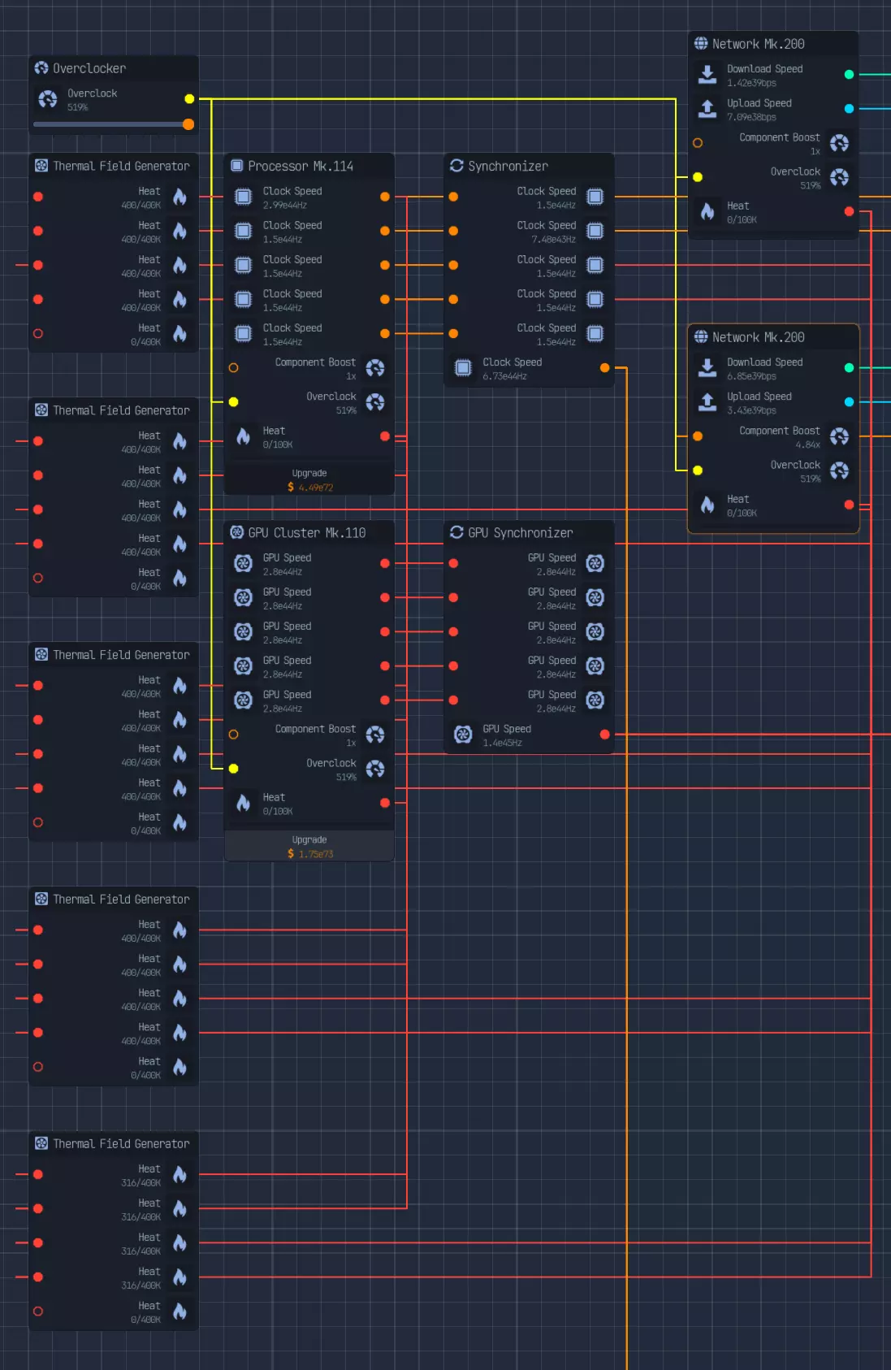Click the orange input port of Component Boost 4.84x

pos(698,436)
